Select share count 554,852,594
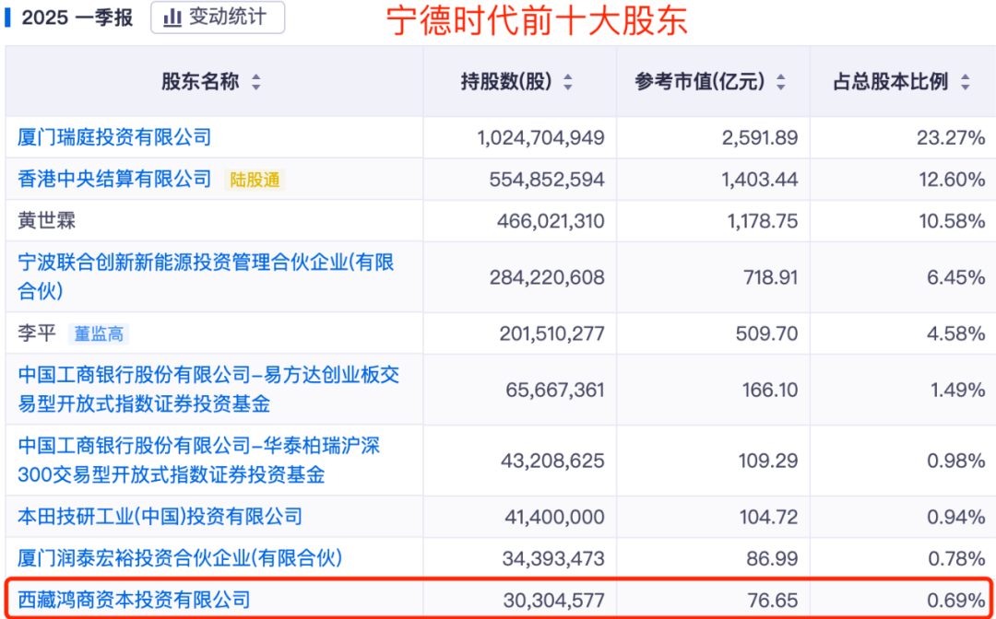 547,180
